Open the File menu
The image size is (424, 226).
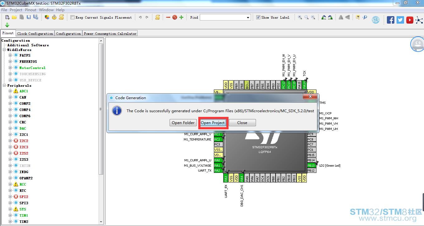point(4,10)
